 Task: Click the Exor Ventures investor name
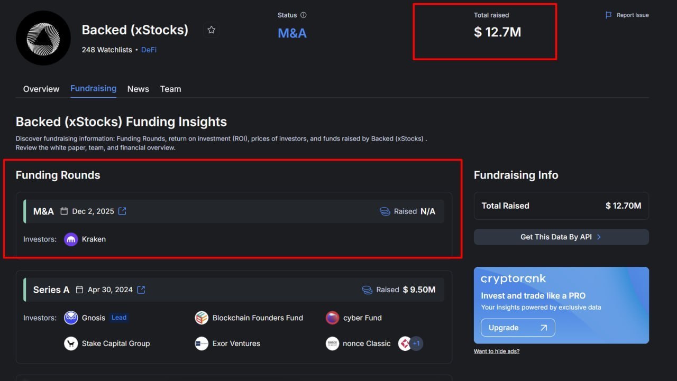[236, 343]
